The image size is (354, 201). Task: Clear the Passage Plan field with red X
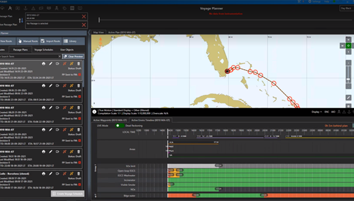coord(84,16)
